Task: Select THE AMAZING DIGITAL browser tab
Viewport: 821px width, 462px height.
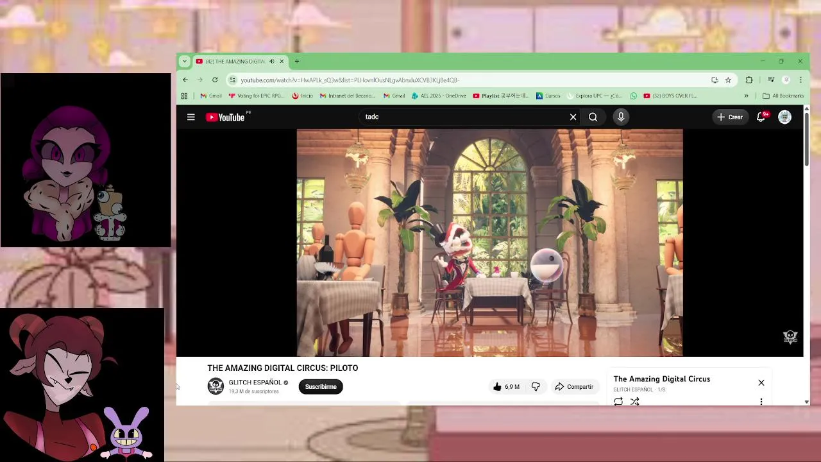Action: tap(235, 62)
